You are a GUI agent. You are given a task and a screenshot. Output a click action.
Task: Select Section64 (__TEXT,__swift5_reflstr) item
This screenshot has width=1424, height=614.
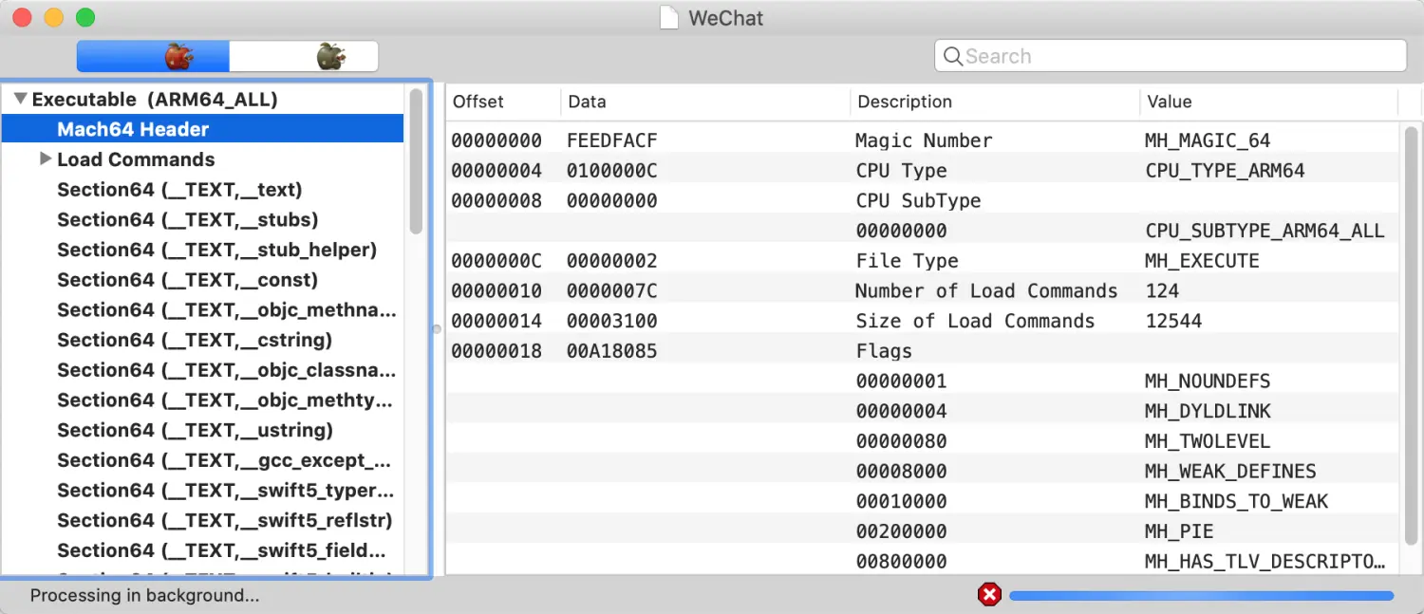pos(225,520)
